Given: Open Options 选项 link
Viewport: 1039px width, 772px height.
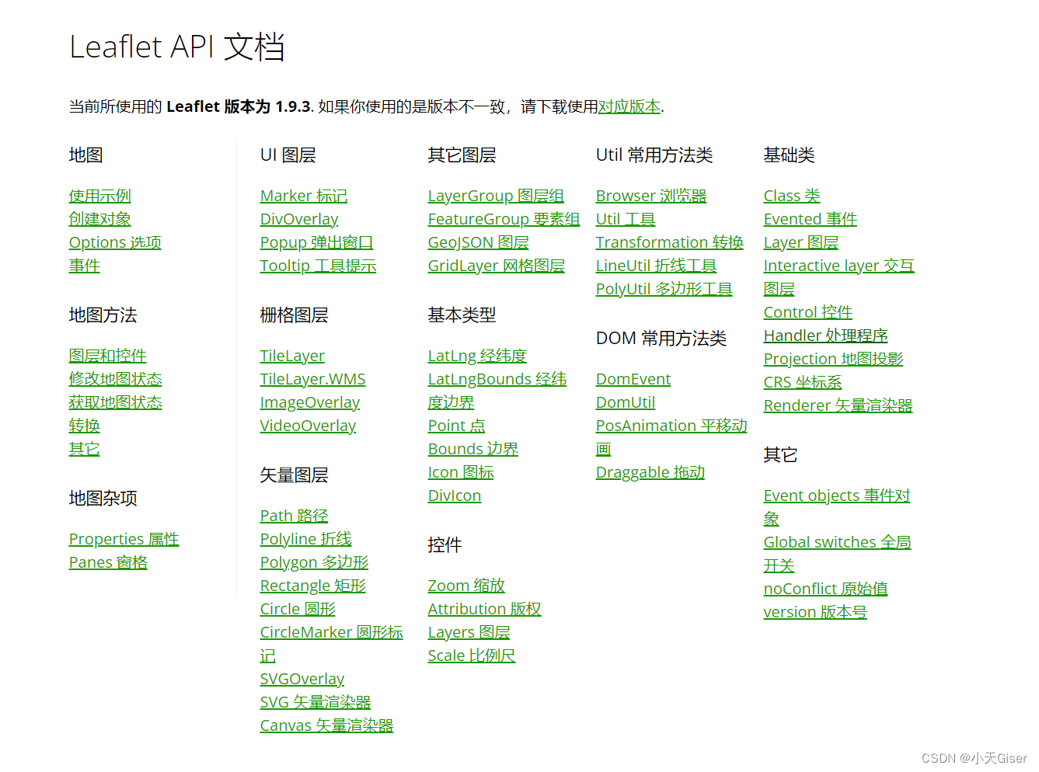Looking at the screenshot, I should [115, 242].
